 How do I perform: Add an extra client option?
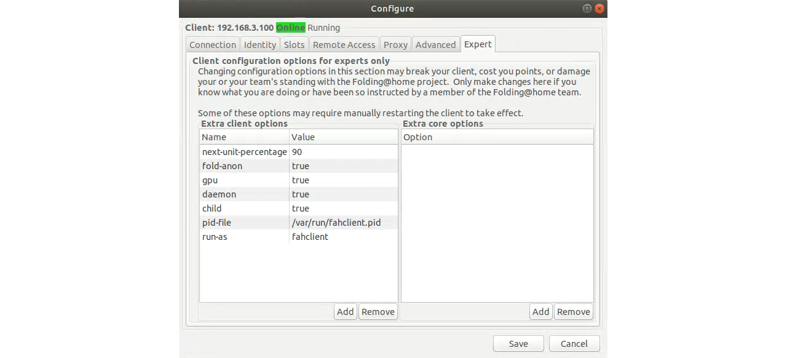(x=346, y=312)
